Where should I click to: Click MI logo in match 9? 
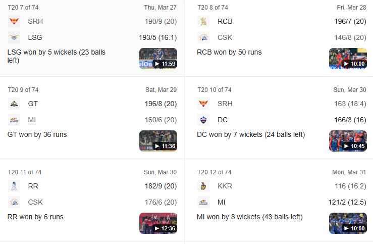(14, 120)
